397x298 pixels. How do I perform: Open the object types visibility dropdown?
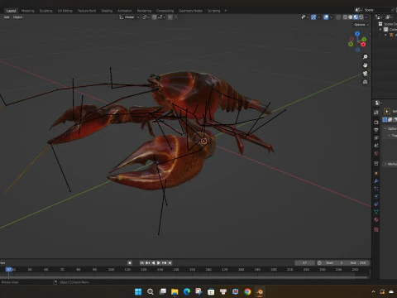coord(304,17)
